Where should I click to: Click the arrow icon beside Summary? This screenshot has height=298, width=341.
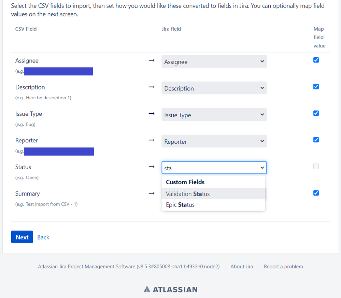[x=152, y=193]
